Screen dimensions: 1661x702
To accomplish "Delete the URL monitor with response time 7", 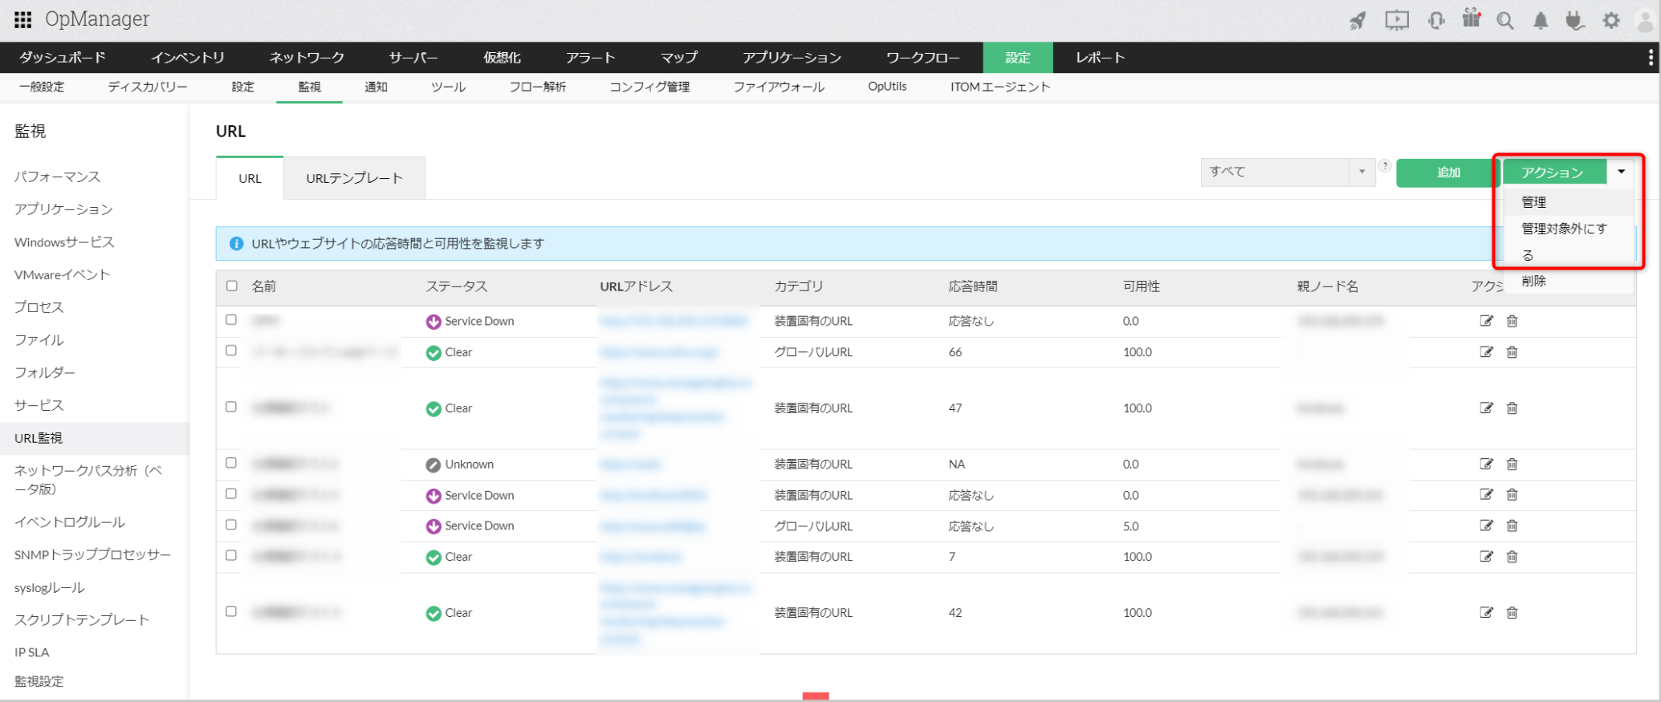I will pos(1512,556).
